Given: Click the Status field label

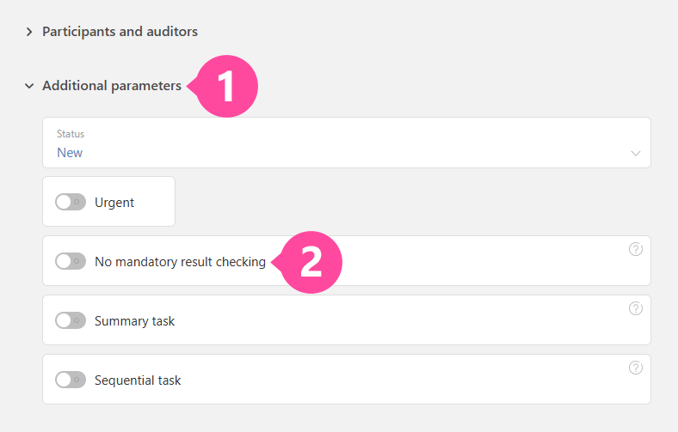Looking at the screenshot, I should (71, 134).
